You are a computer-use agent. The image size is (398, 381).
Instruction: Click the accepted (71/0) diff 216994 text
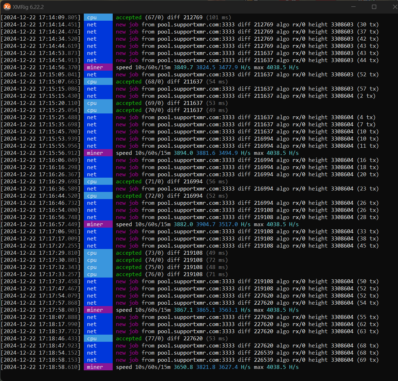point(159,182)
